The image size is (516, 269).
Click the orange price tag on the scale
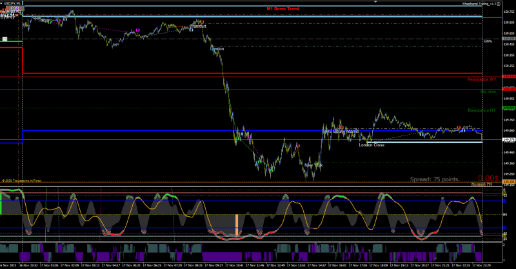point(509,182)
